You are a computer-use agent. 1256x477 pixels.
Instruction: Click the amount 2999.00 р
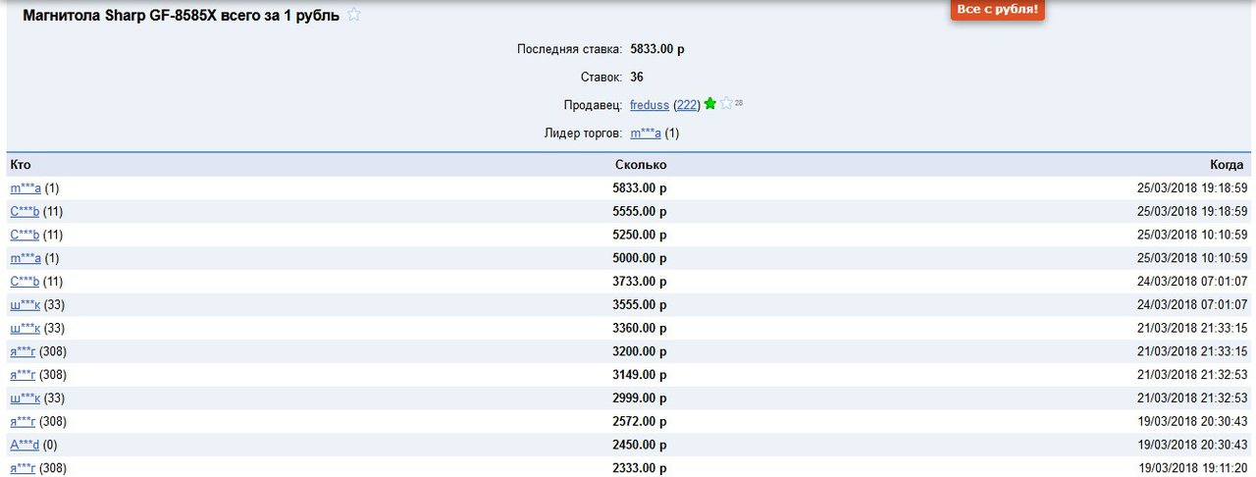coord(640,398)
